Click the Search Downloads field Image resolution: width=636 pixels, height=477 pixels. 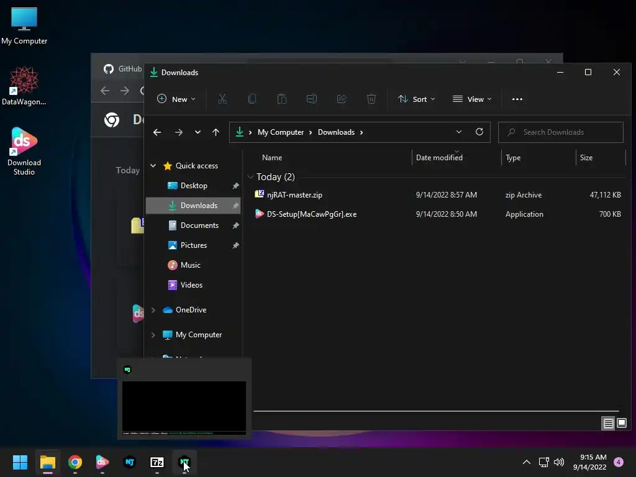(561, 132)
